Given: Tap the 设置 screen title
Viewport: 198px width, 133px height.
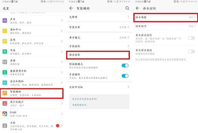Looking at the screenshot, I should click(6, 8).
